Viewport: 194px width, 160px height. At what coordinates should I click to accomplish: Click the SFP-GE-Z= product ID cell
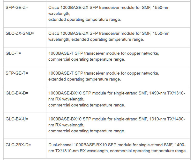17,8
